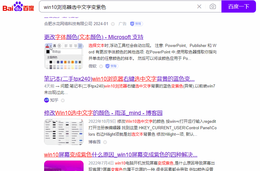Viewport: 260px width, 171px height.
Task: Expand the dropdown arrow next to 微软
Action: click(x=101, y=66)
